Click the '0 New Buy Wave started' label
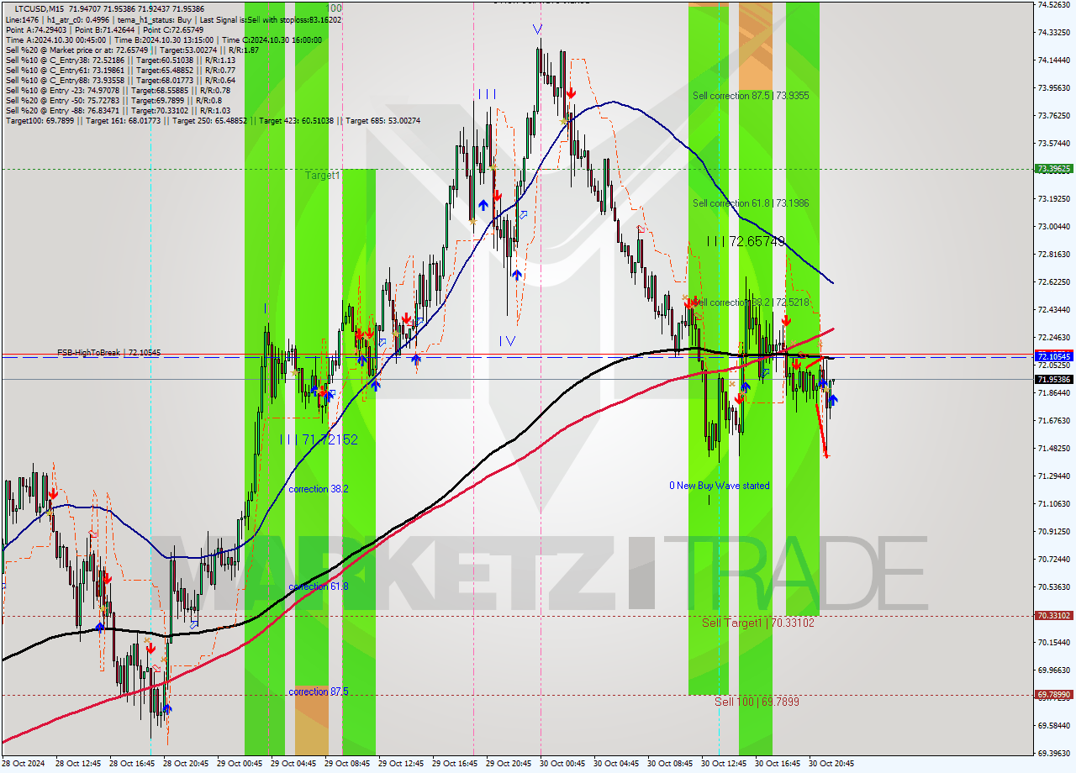Viewport: 1076px width, 773px height. click(719, 486)
